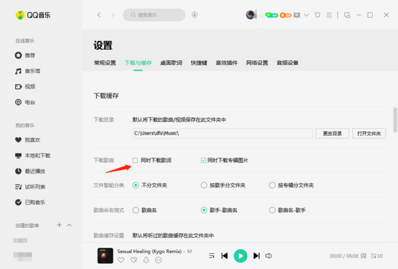Screen dimensions: 398x269
Task: Open the main menu hamburger icon
Action: click(329, 15)
